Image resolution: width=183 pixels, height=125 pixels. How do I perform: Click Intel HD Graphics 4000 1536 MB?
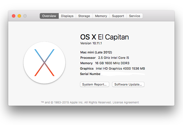click(120, 68)
